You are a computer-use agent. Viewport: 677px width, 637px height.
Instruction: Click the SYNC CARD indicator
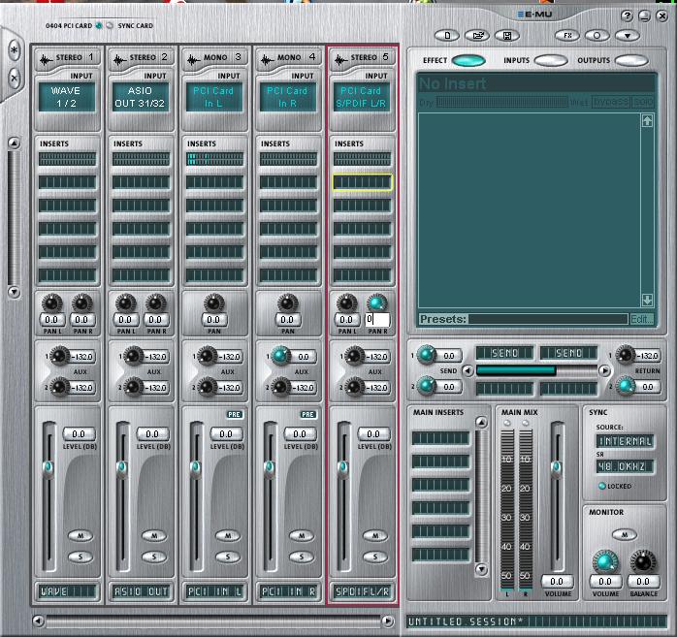[x=110, y=26]
